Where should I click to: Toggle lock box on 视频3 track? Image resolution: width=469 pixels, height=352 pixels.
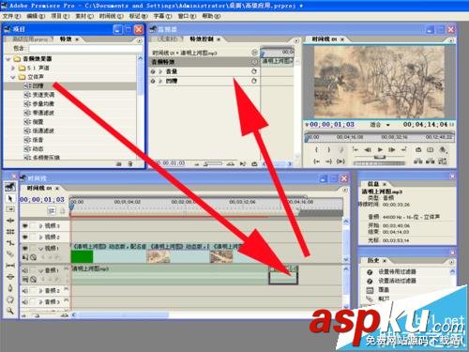click(33, 225)
